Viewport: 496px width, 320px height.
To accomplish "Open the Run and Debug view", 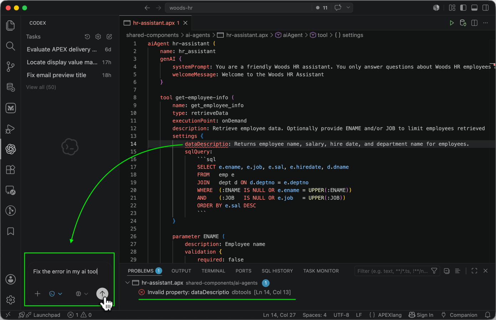I will click(11, 129).
